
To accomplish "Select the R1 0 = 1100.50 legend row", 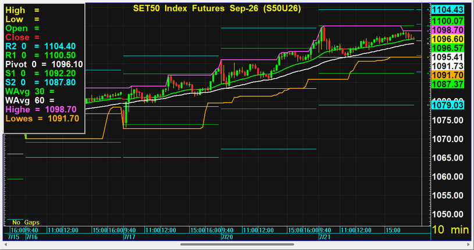I will pos(41,56).
